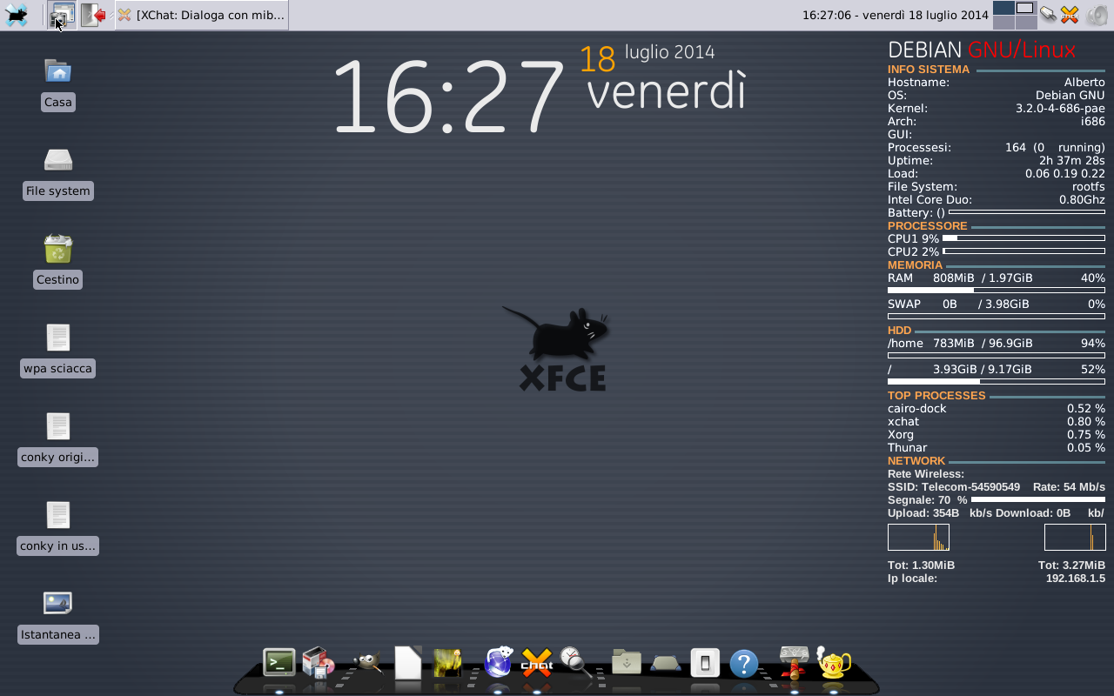Select the File system desktop icon
The width and height of the screenshot is (1114, 696).
(x=58, y=172)
